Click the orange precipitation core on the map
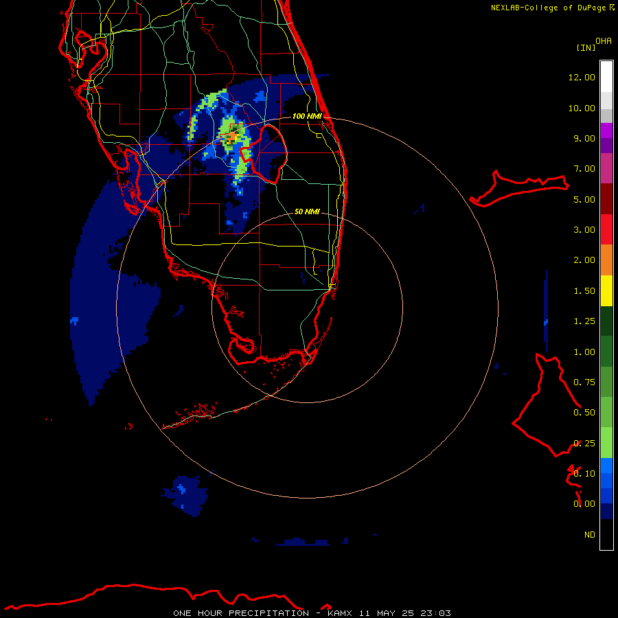The width and height of the screenshot is (618, 618). pyautogui.click(x=233, y=137)
